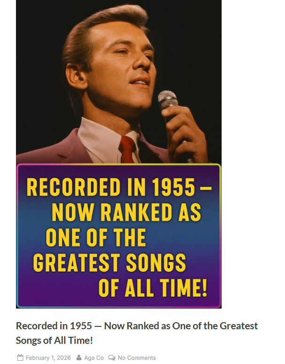This screenshot has width=285, height=364.
Task: Click the comments speech bubble icon
Action: [111, 358]
